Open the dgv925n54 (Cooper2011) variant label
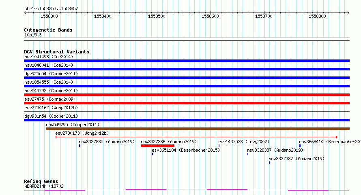This screenshot has width=361, height=195. (x=51, y=74)
